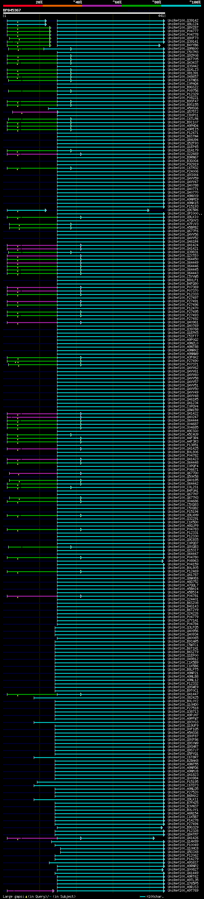Select hit label UniRef100_P12471
This screenshot has height=899, width=204.
click(183, 133)
